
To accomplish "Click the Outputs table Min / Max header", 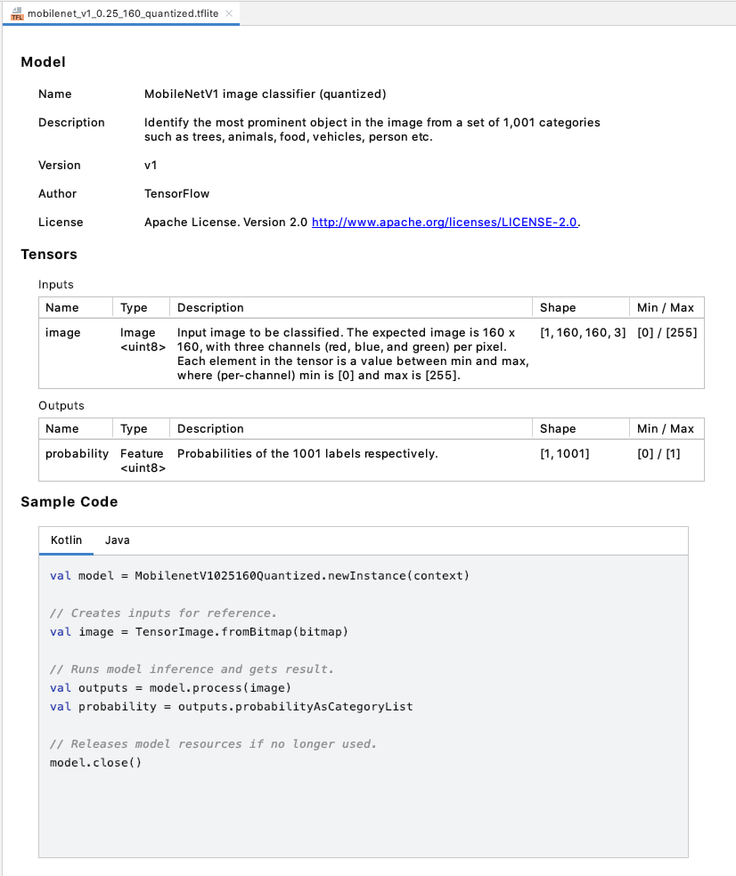I will pos(665,429).
